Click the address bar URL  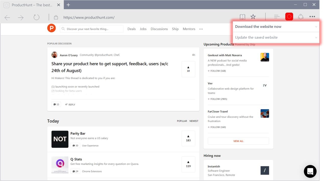[x=89, y=18]
